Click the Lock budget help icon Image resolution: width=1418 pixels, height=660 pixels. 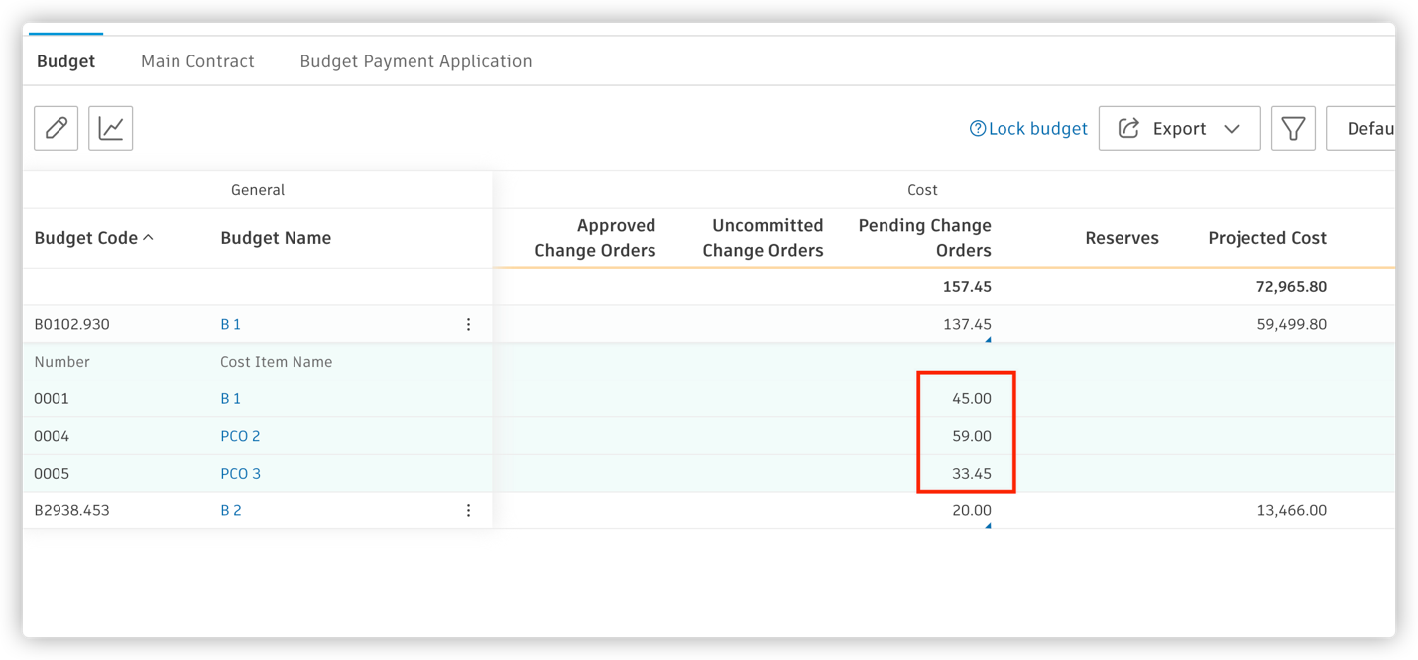(x=977, y=128)
